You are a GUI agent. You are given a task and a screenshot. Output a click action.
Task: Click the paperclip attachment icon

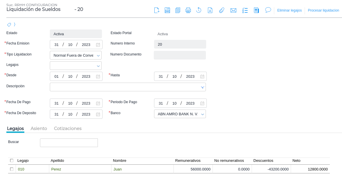[x=222, y=10]
